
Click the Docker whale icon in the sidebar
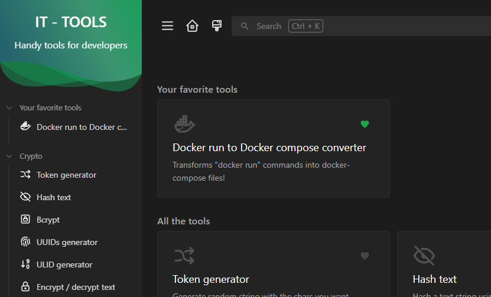coord(25,126)
